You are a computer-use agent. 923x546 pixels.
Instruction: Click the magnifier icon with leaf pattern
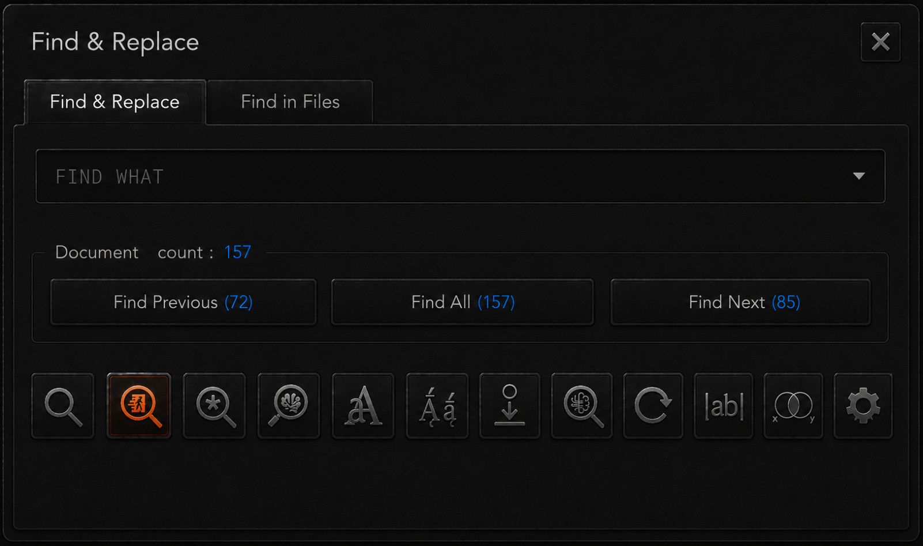(289, 406)
